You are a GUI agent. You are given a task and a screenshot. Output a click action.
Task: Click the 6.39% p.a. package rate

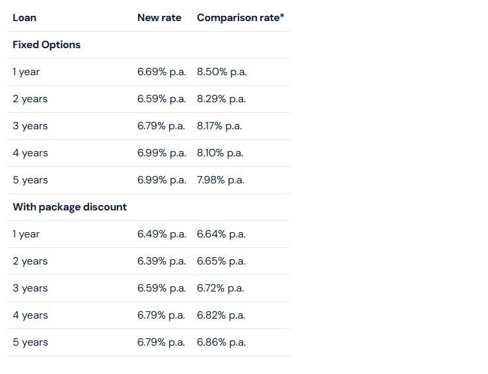click(x=162, y=261)
